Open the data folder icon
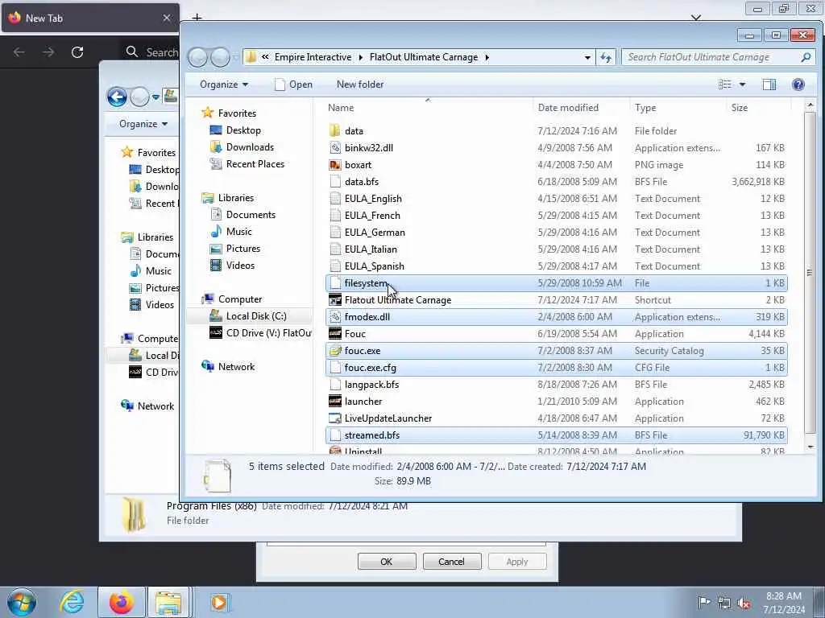Viewport: 825px width, 618px height. (x=334, y=131)
